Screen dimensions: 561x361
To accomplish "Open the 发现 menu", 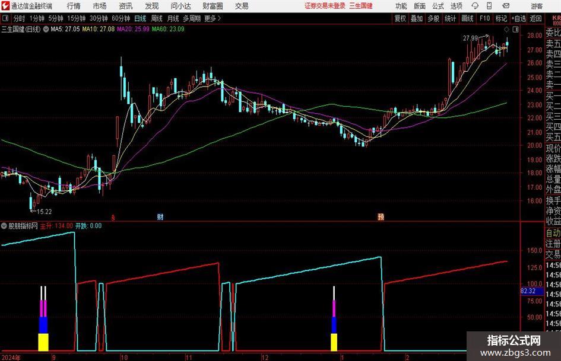I will [x=152, y=6].
